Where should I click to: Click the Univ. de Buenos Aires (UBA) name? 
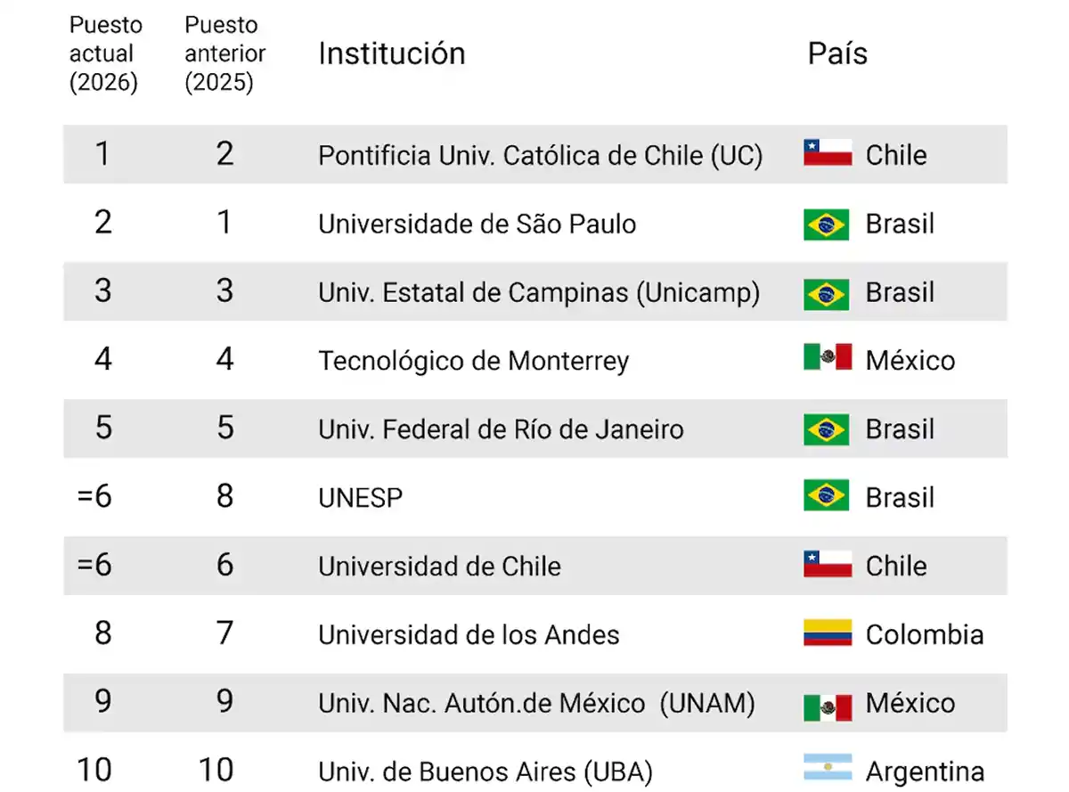(486, 771)
